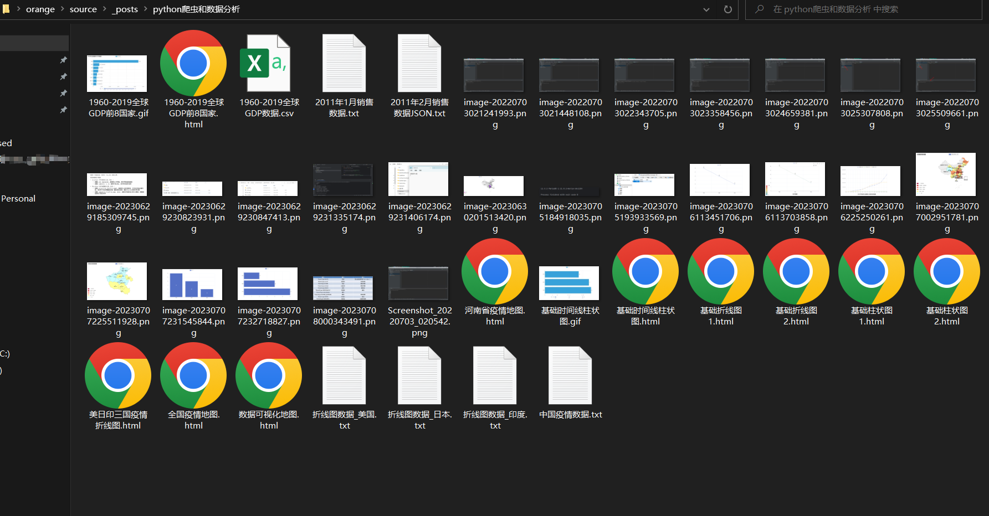Select the image-20220703021448108.png thumbnail
989x516 pixels.
[x=569, y=75]
